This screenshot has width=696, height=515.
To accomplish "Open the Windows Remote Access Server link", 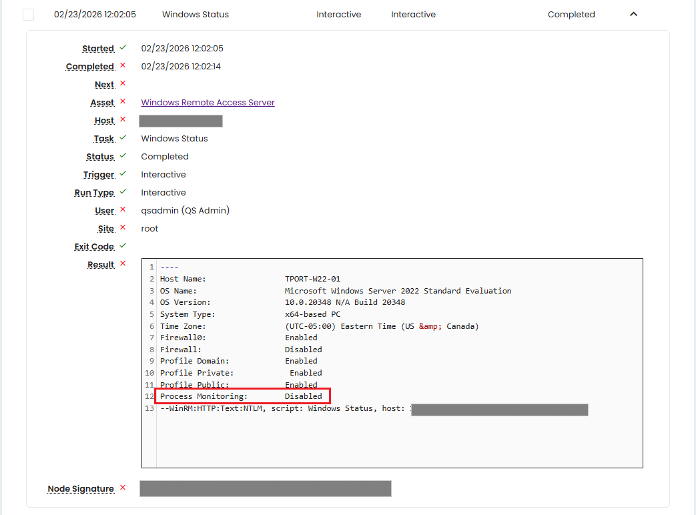I will [x=208, y=103].
